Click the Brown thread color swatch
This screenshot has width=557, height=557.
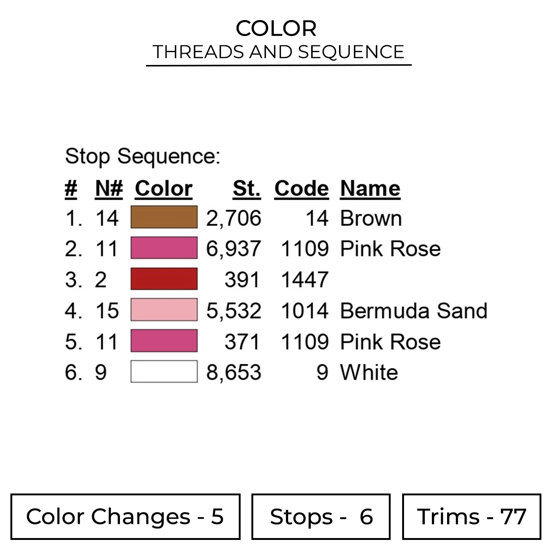pos(164,217)
